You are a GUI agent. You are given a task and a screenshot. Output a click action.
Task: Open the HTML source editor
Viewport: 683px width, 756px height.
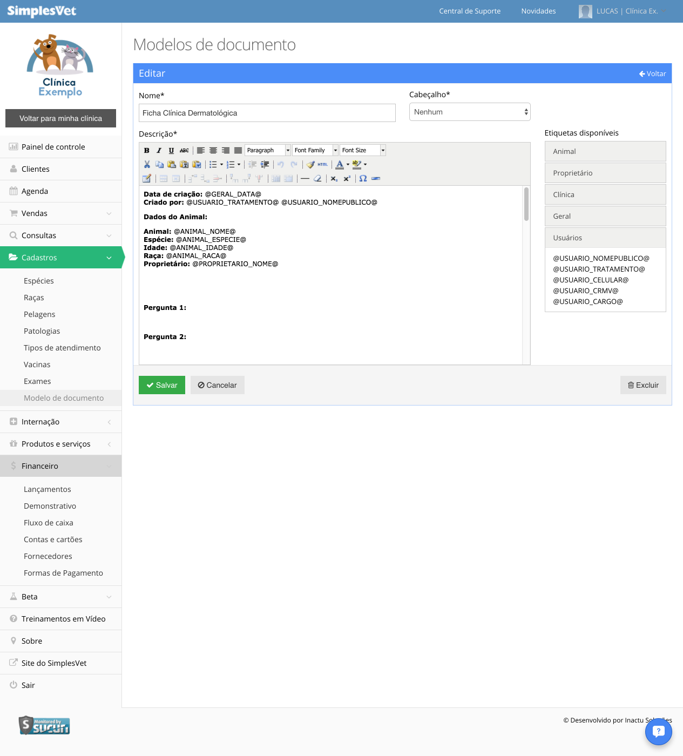pos(322,164)
